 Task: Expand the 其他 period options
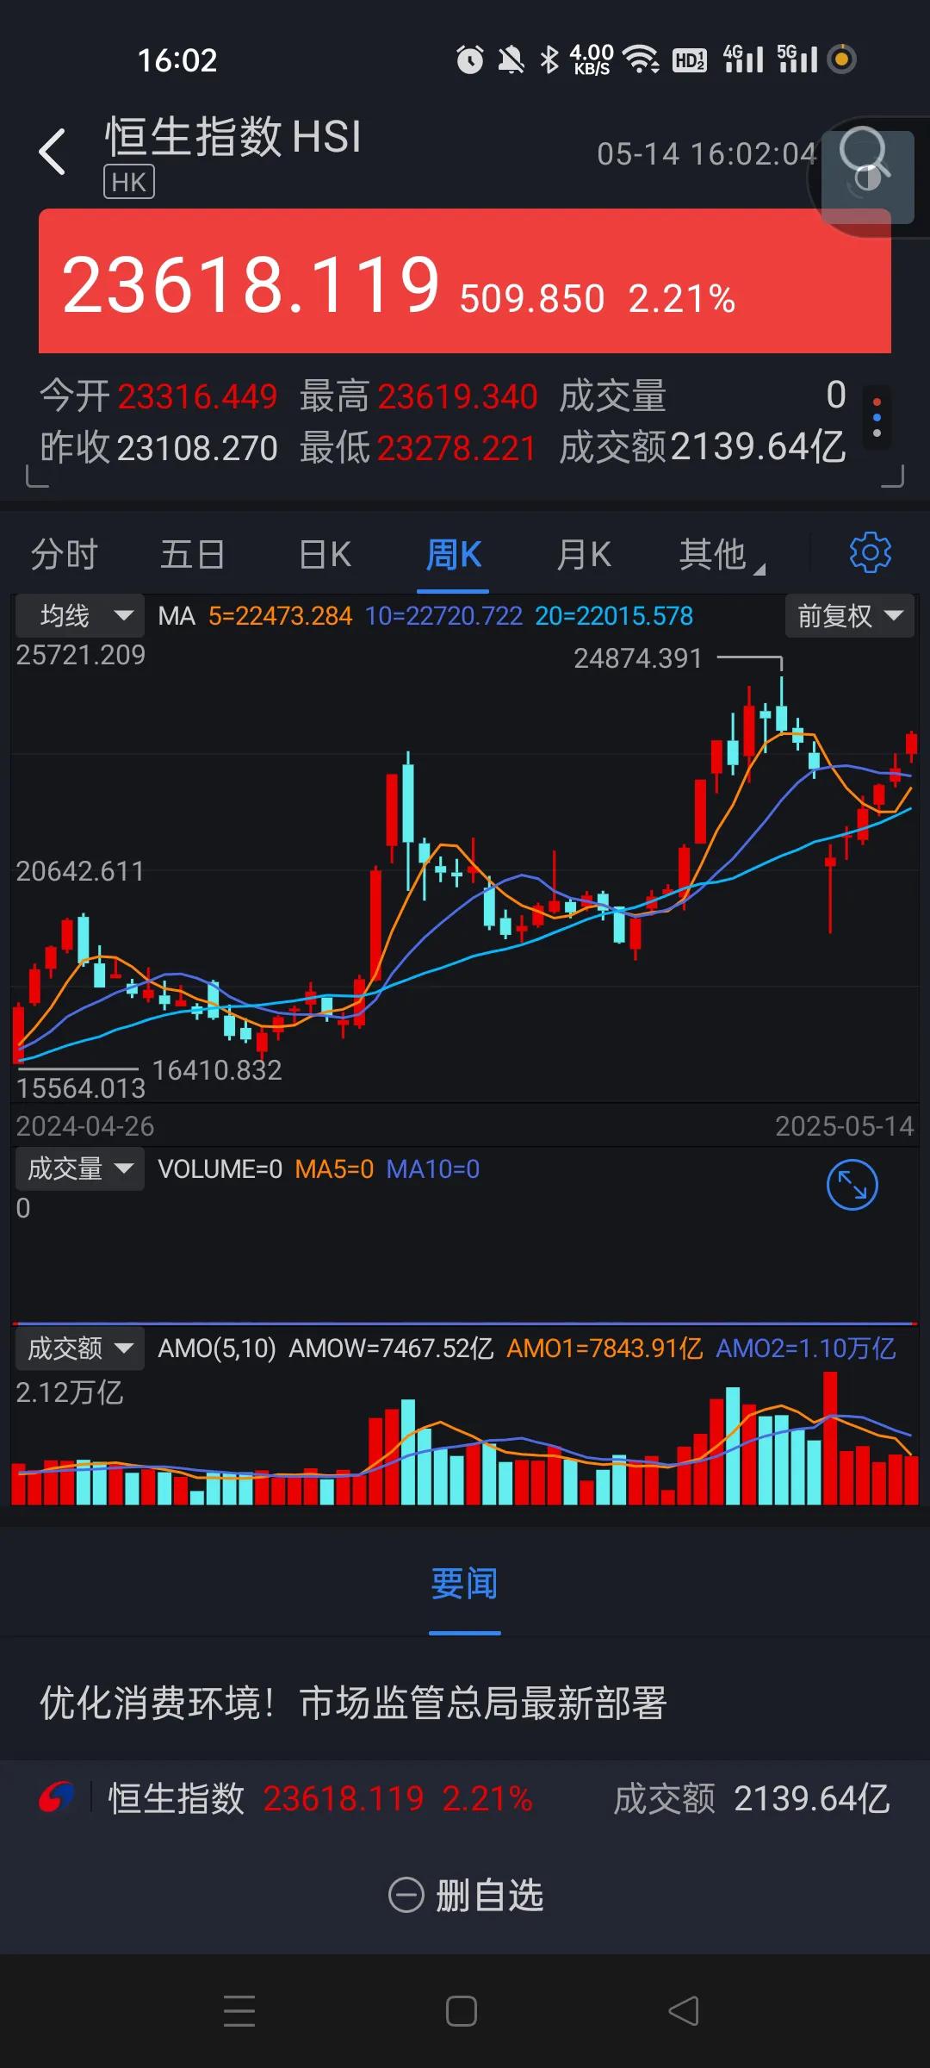[722, 554]
